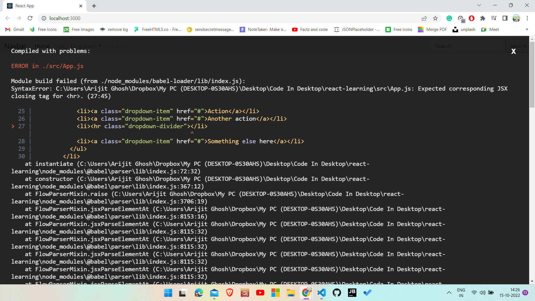
Task: Dismiss the error overlay with X
Action: 514,51
